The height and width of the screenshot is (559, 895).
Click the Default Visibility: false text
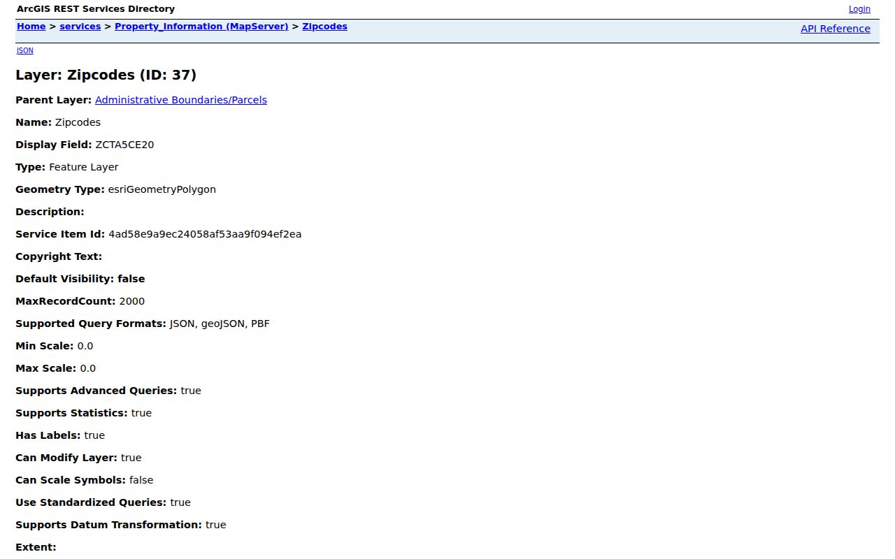(80, 279)
